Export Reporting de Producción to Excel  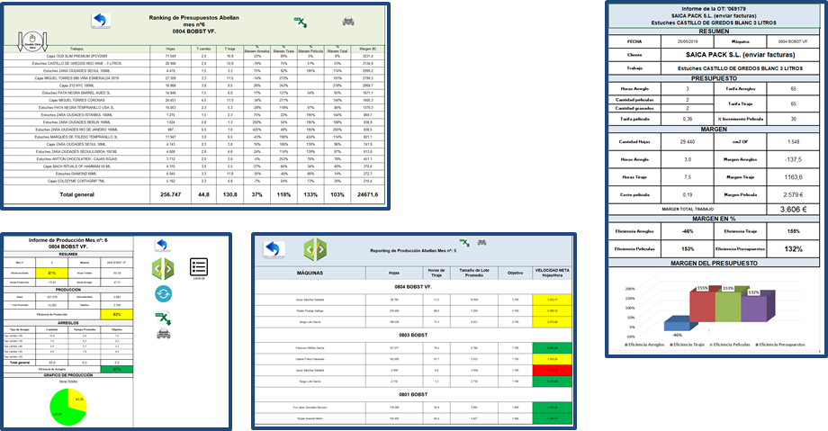[466, 243]
